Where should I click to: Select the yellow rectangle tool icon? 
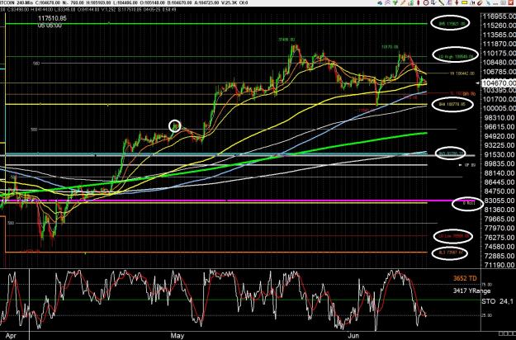[x=465, y=2]
